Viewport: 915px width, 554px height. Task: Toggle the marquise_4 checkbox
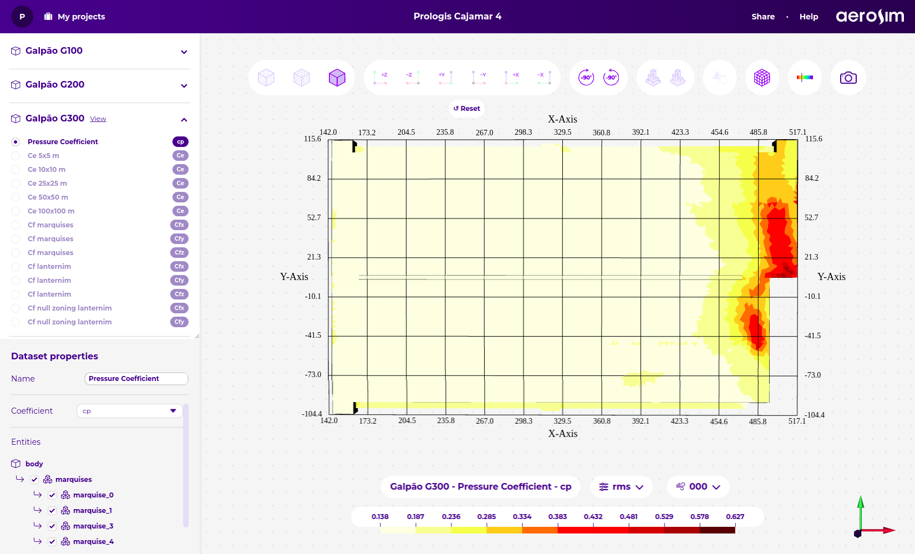(52, 542)
